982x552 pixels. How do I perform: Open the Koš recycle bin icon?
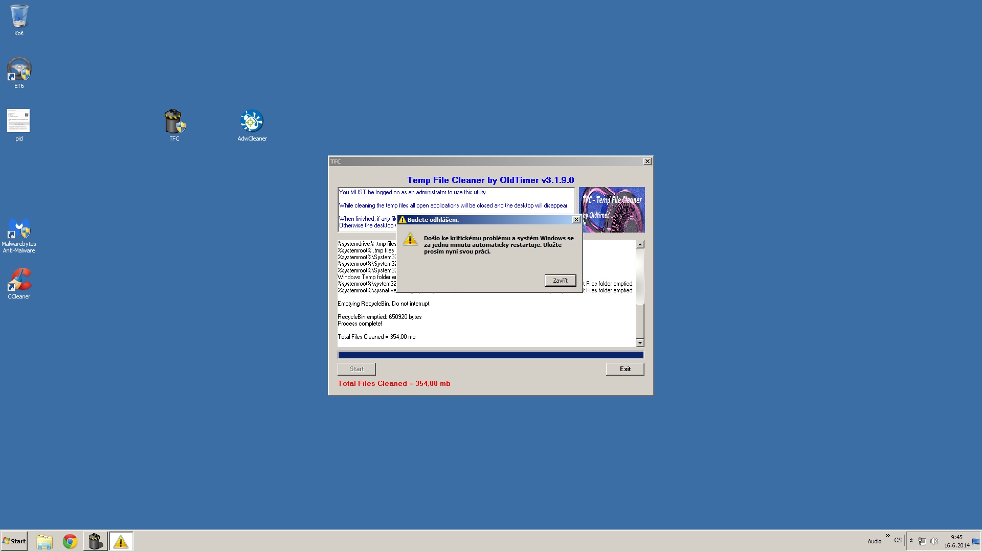pos(19,20)
